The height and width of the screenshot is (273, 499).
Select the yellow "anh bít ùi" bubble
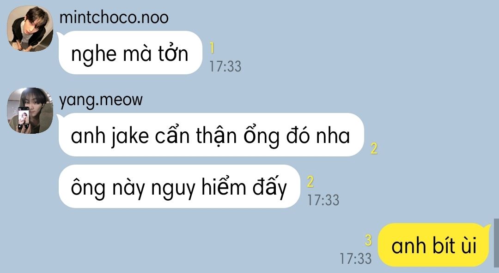tap(434, 245)
